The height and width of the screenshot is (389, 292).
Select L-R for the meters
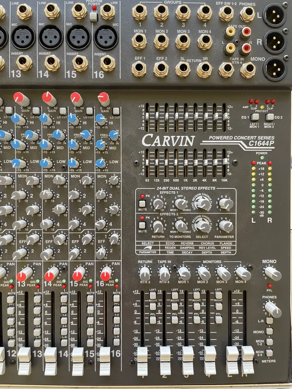[x=270, y=320]
